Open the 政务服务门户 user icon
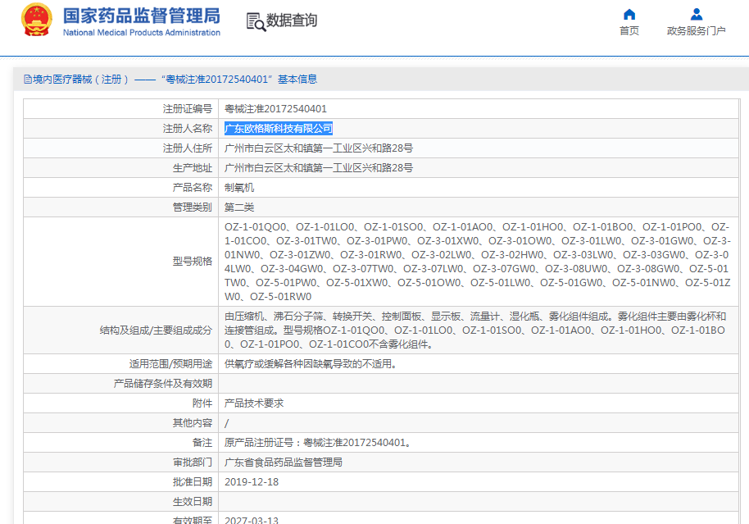The image size is (749, 524). coord(696,14)
